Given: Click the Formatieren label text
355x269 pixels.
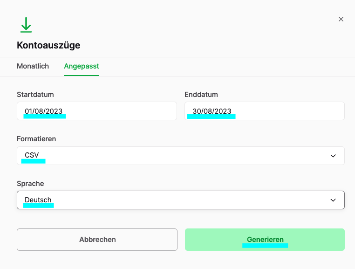Looking at the screenshot, I should (x=36, y=139).
